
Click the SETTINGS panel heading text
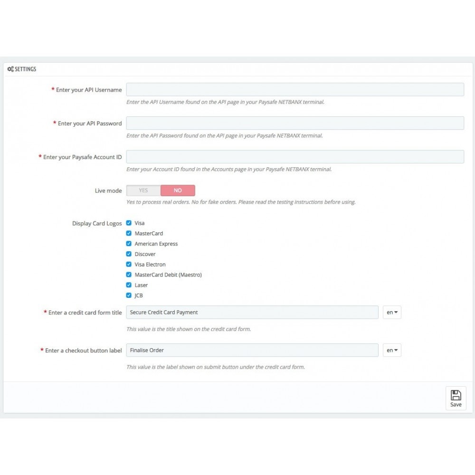tap(26, 69)
